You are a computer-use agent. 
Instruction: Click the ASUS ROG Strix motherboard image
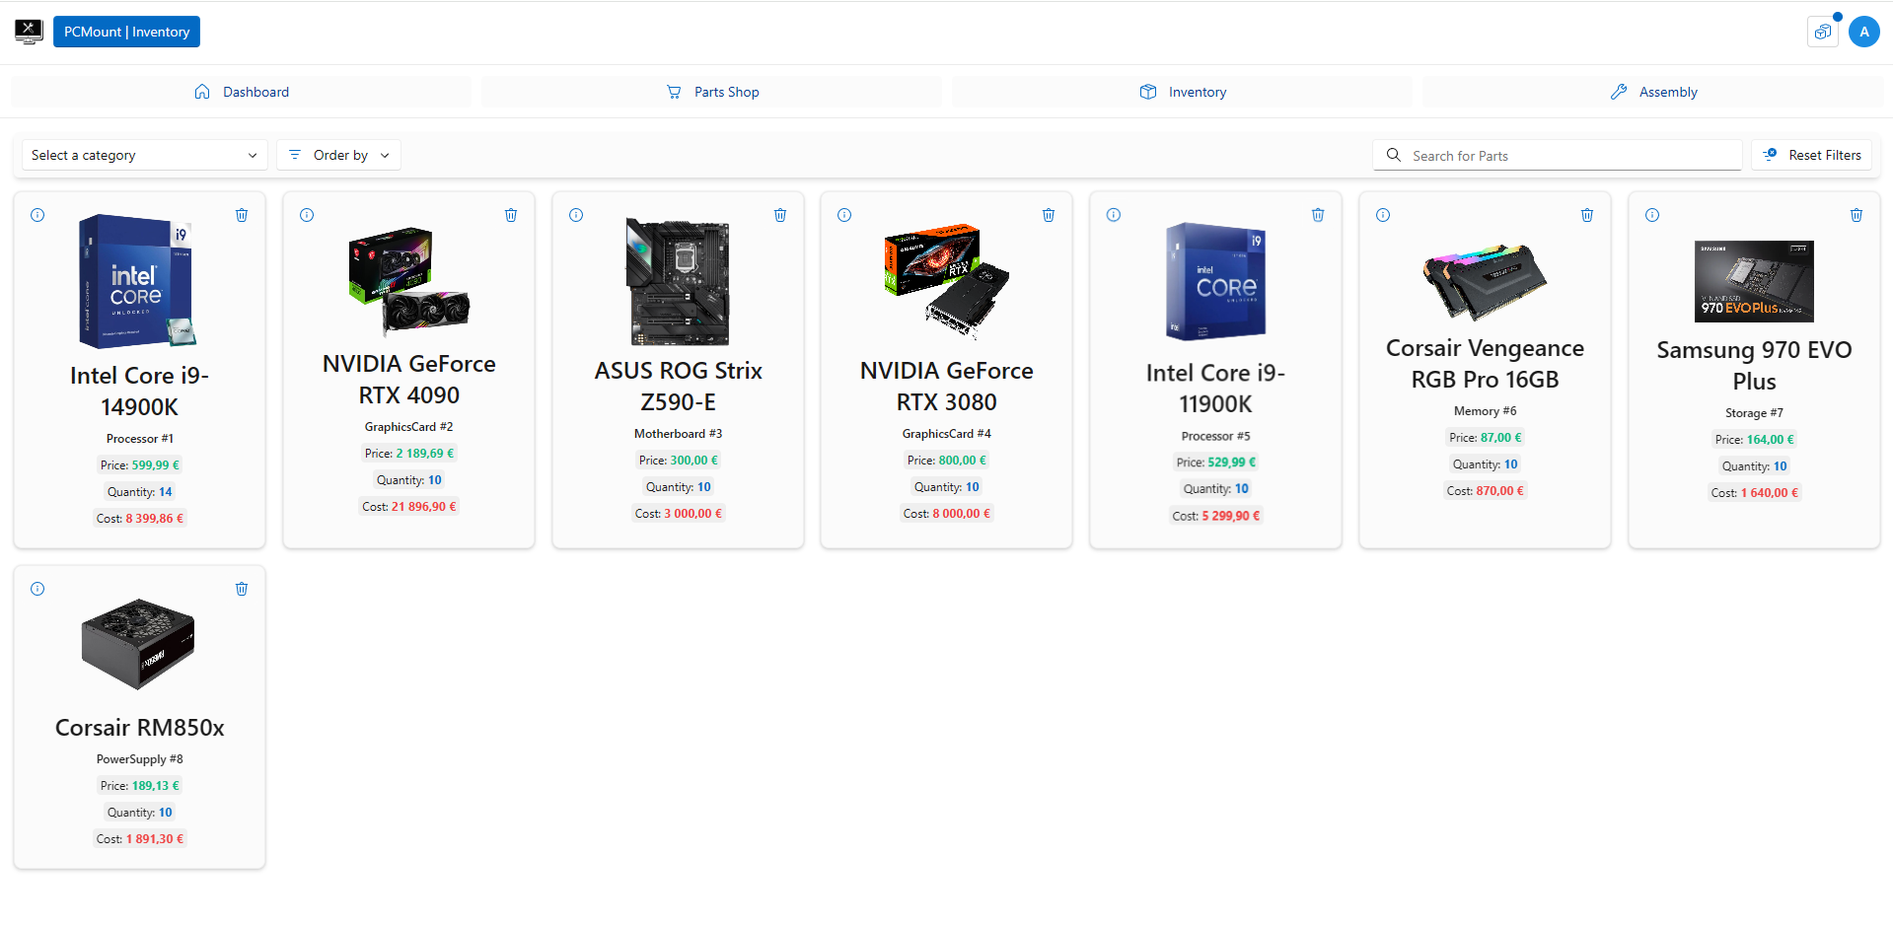pos(678,282)
